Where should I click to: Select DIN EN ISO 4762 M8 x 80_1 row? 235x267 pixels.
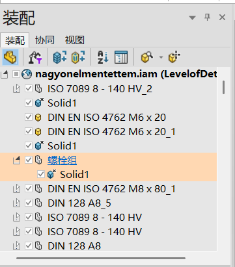pos(111,189)
